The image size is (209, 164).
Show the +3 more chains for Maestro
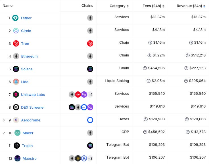(x=90, y=158)
